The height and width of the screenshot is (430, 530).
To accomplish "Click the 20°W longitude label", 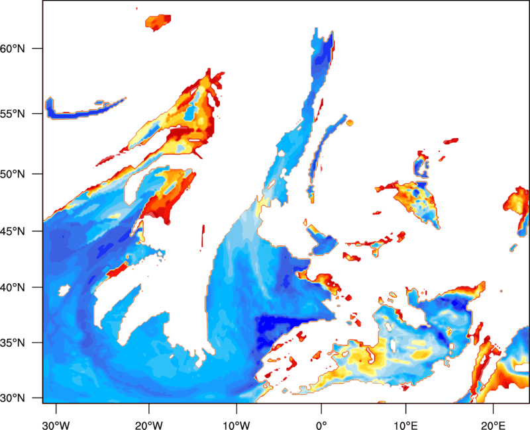I will pos(148,425).
